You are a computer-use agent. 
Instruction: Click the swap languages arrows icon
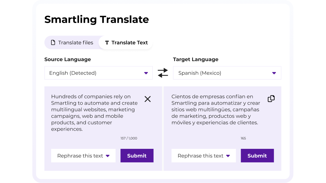pos(163,73)
